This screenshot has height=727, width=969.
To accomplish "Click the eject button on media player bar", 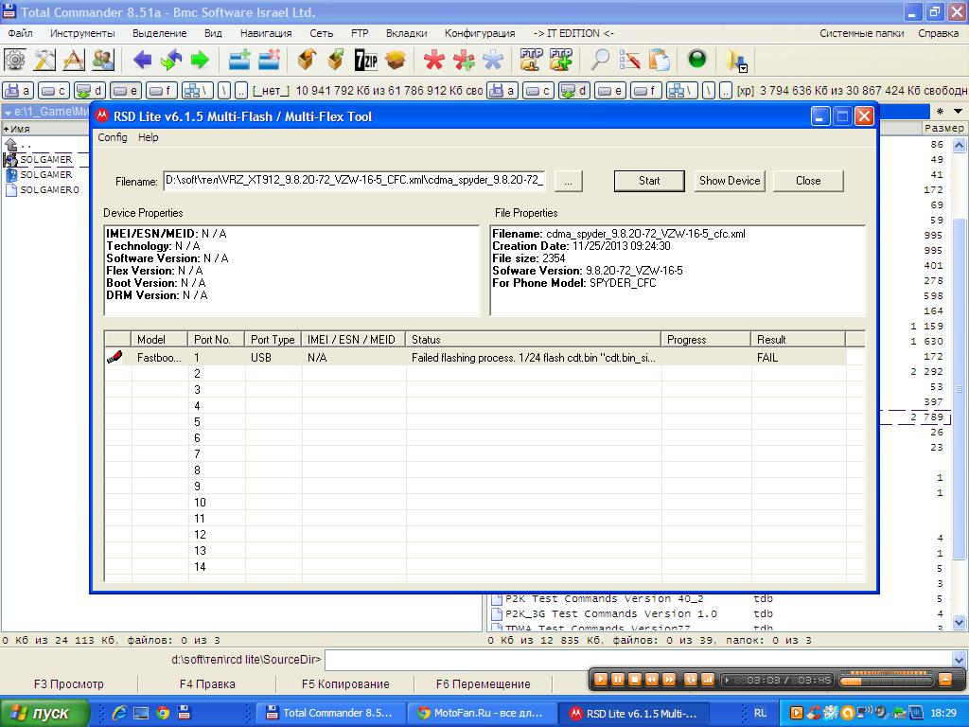I will point(945,680).
